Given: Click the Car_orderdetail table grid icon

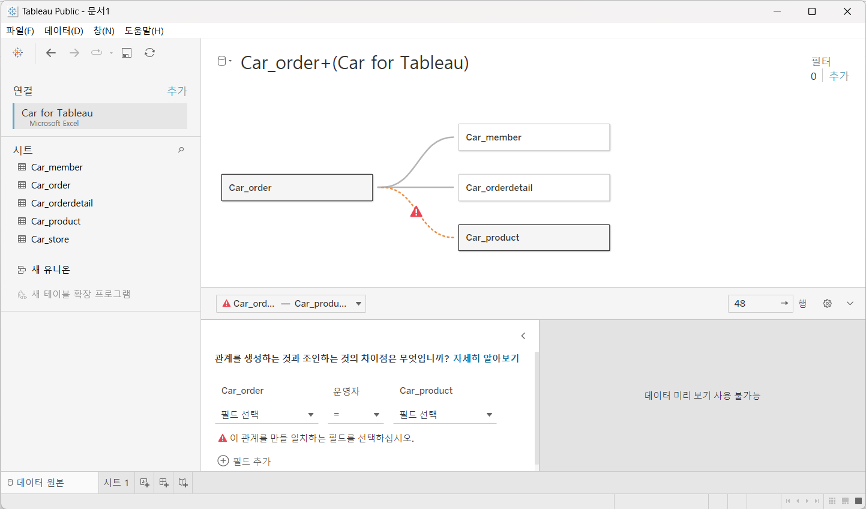Looking at the screenshot, I should tap(22, 203).
